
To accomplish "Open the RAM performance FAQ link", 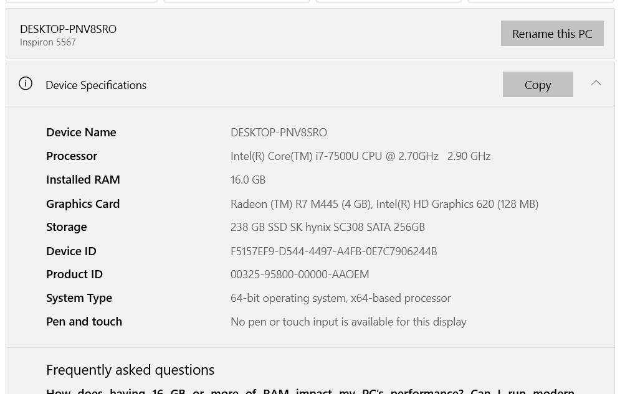I will [x=310, y=390].
